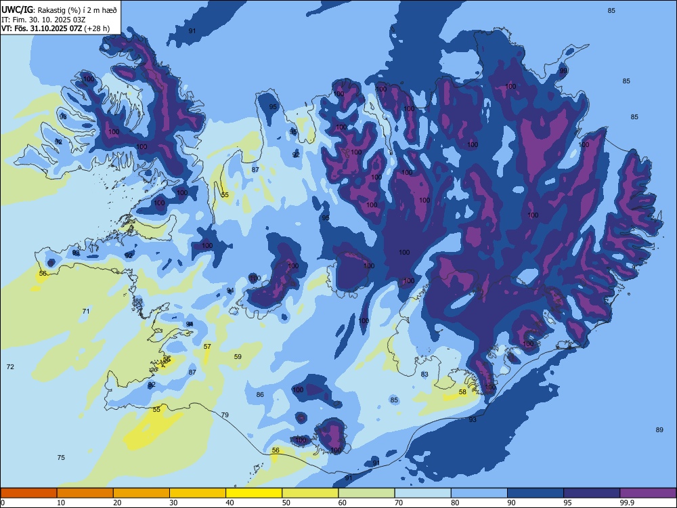Screen dimensions: 677x508
Task: Pick the dark indigo 95–99.9 legend swatch
Action: coord(592,493)
